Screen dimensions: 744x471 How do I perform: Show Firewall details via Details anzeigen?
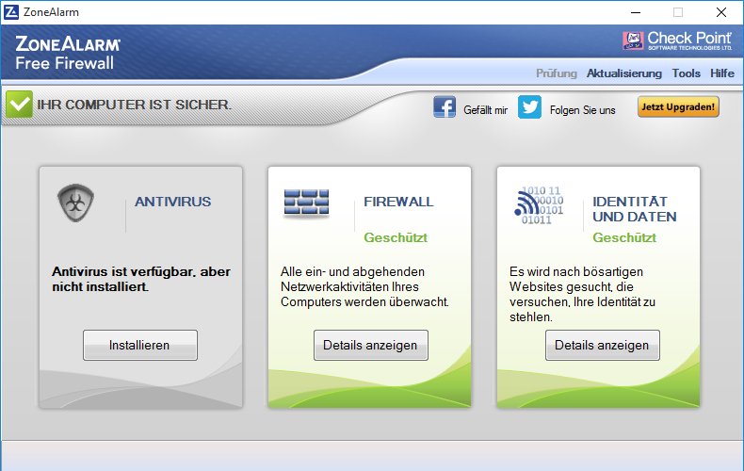[x=370, y=345]
